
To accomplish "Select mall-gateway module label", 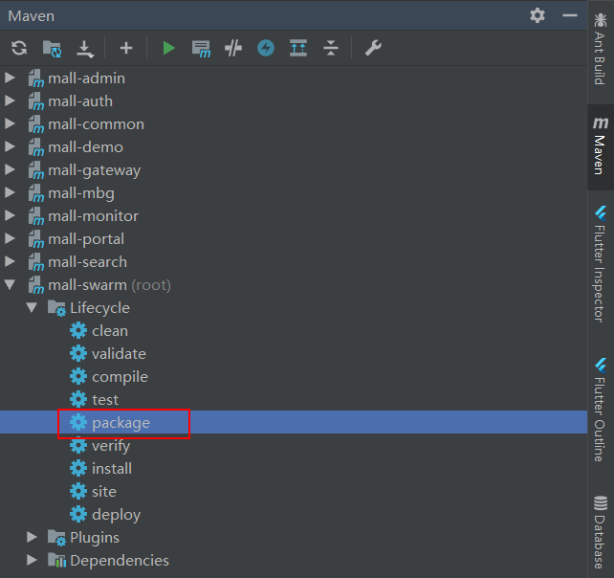I will pyautogui.click(x=94, y=170).
